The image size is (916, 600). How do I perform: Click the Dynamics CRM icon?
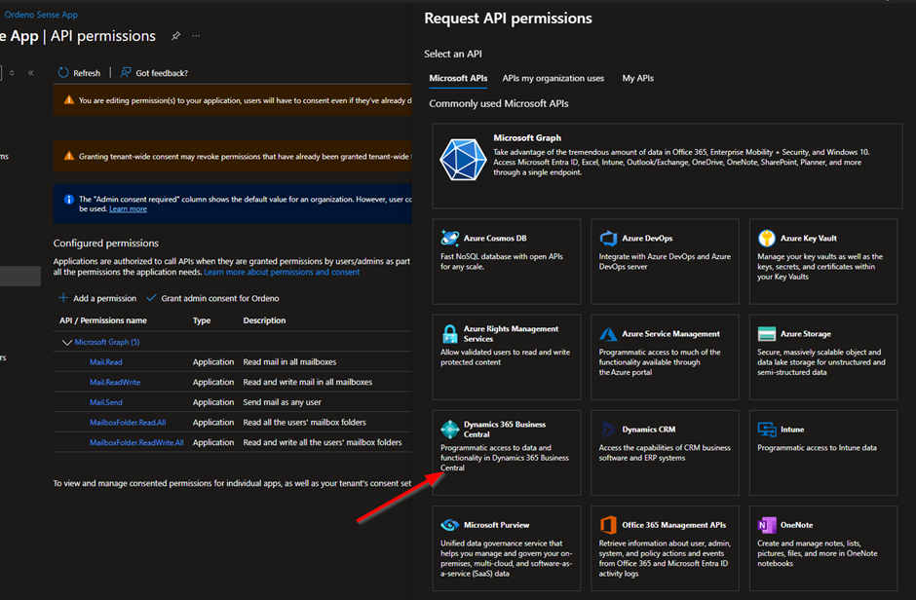[608, 429]
